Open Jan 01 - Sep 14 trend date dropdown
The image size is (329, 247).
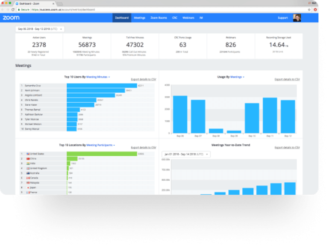(x=186, y=154)
